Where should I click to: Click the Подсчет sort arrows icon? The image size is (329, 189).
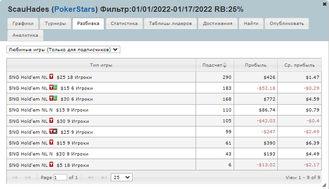[x=225, y=65]
